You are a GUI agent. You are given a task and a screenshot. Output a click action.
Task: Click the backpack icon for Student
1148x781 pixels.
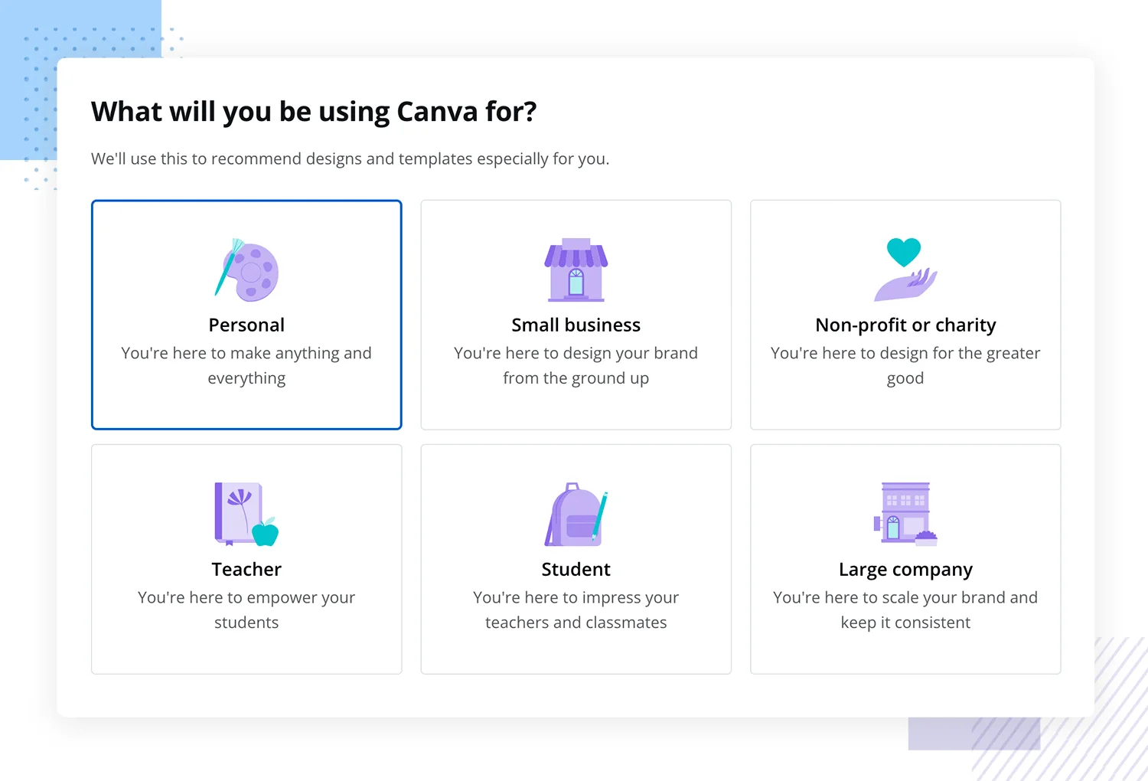(576, 514)
